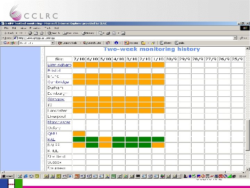Open the Birmingham site link
The width and height of the screenshot is (250, 188).
coord(59,65)
